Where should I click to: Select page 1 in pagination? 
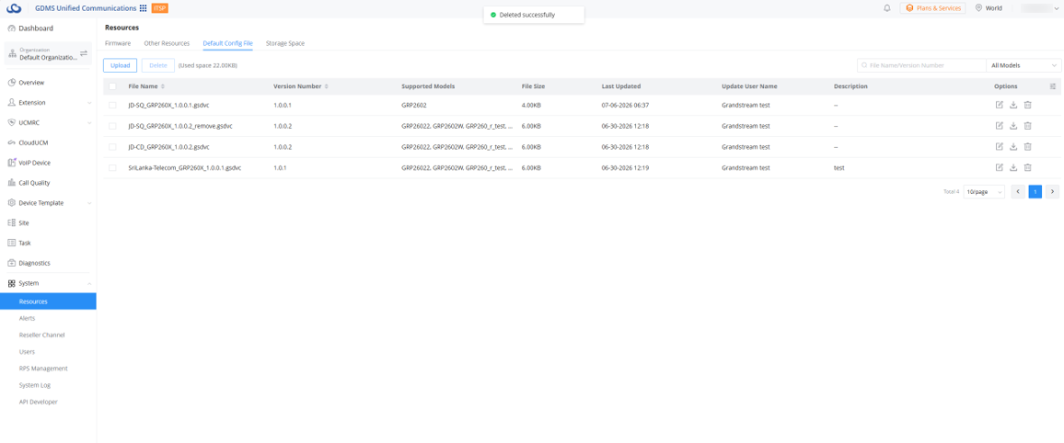(x=1035, y=192)
